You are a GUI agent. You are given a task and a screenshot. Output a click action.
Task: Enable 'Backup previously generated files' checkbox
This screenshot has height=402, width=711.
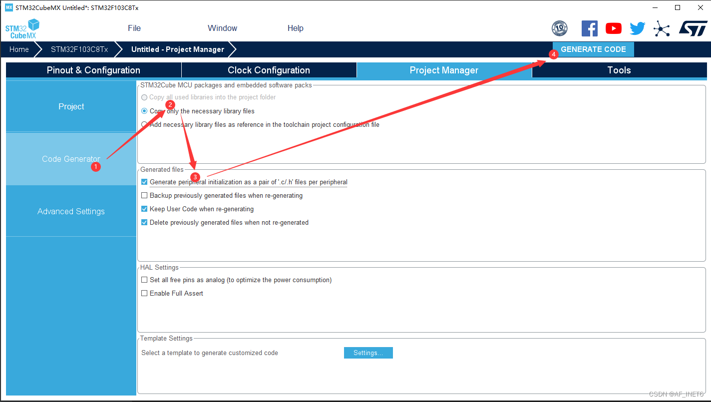[144, 196]
